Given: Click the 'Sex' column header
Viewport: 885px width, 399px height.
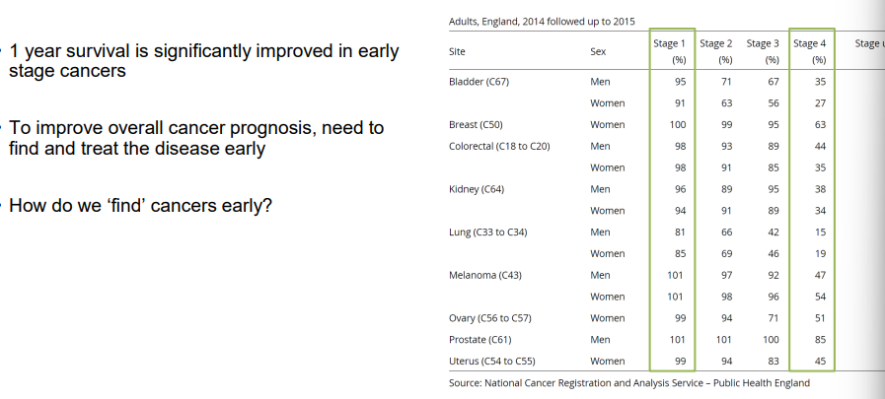Looking at the screenshot, I should [598, 51].
